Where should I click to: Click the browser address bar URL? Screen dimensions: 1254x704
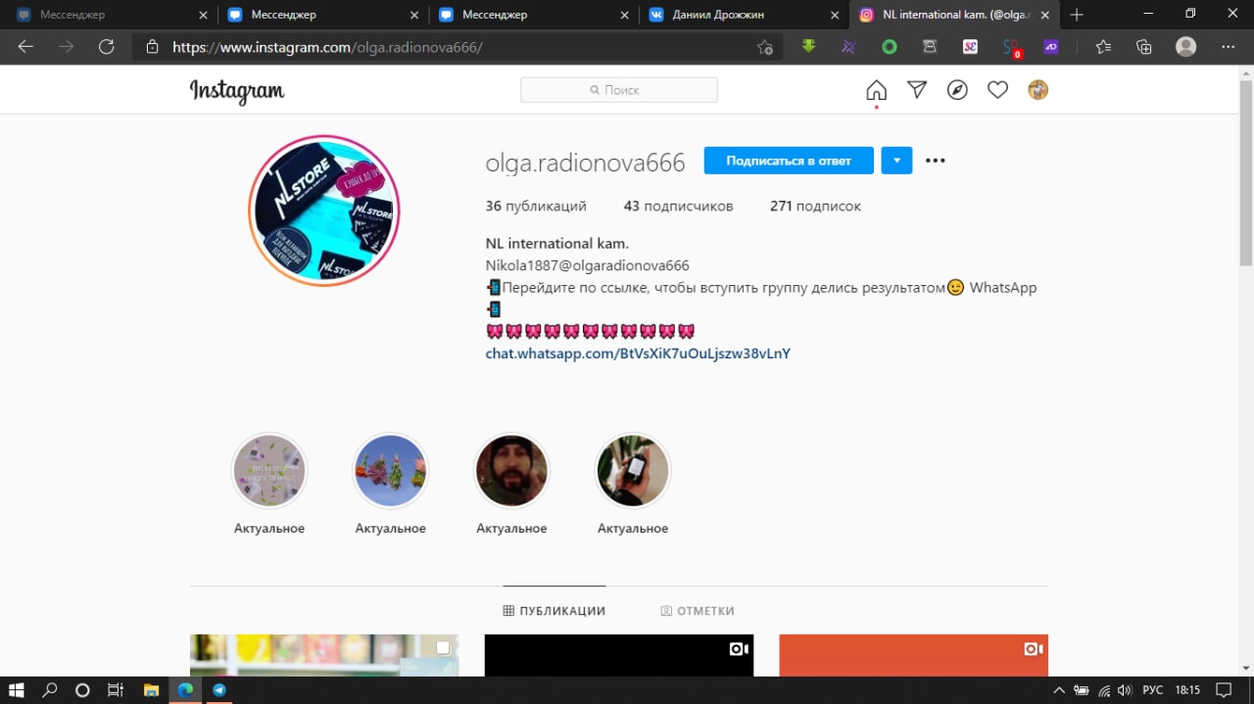[x=327, y=47]
